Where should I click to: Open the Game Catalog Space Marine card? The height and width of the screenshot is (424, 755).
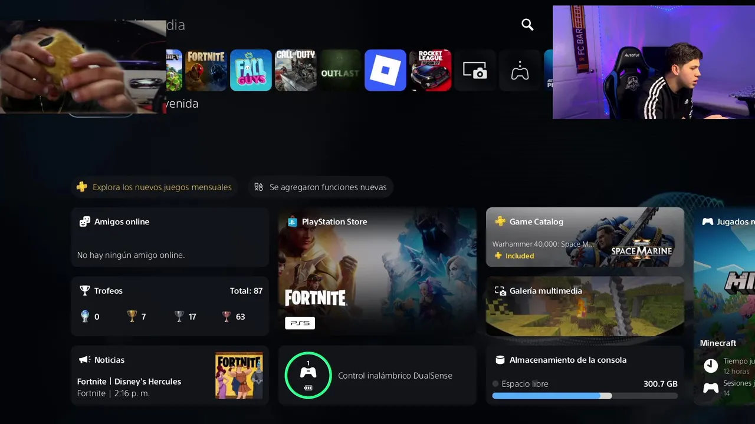pos(585,237)
